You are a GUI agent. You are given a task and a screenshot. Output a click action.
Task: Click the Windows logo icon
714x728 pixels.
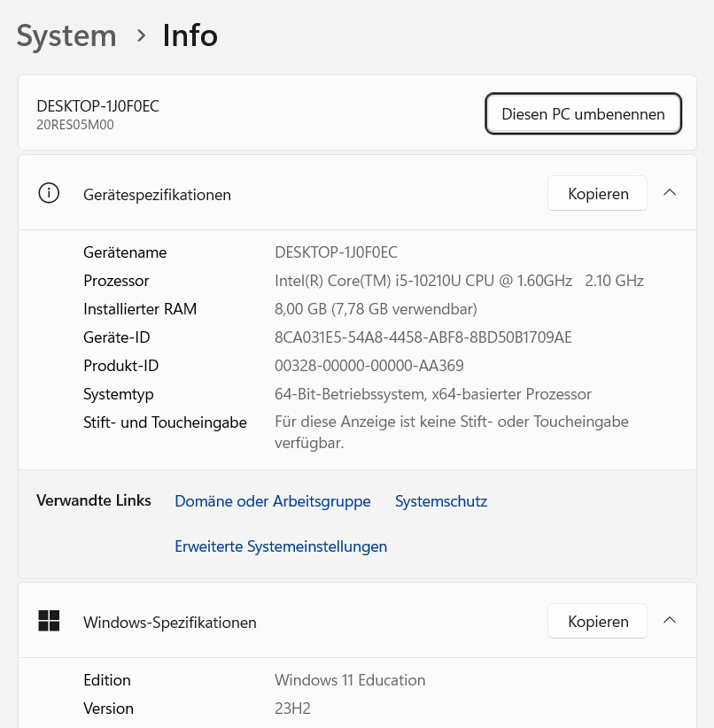tap(49, 621)
